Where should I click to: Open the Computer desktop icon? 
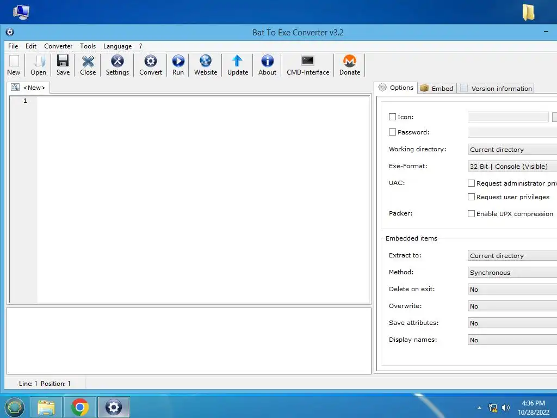pos(21,12)
